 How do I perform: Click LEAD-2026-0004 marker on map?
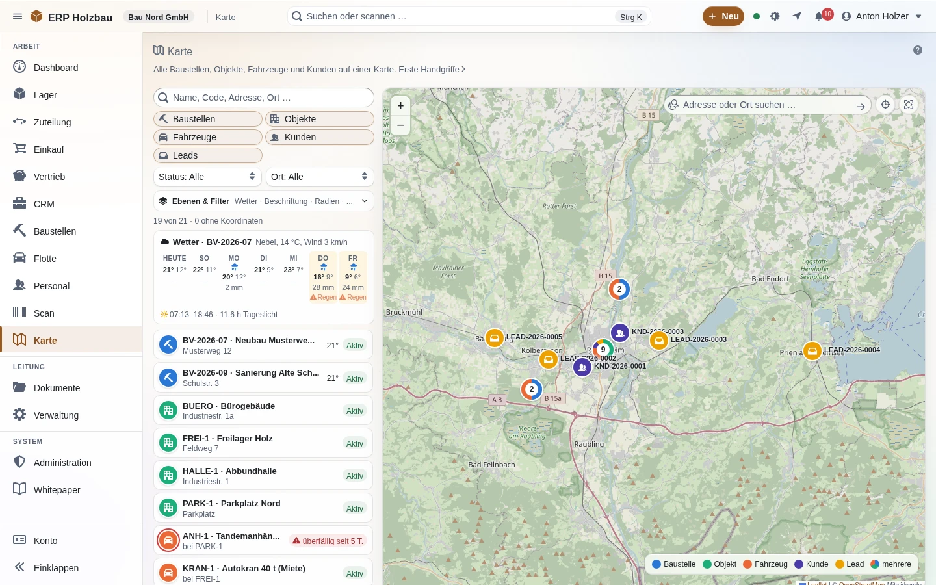pos(812,351)
